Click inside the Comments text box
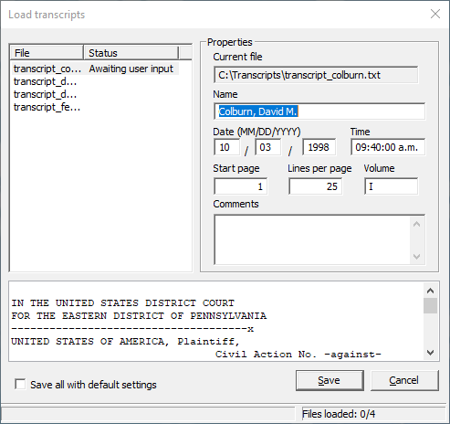The width and height of the screenshot is (450, 424). (312, 240)
